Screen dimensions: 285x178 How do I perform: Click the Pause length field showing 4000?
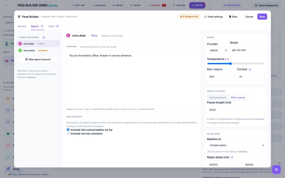[236, 110]
